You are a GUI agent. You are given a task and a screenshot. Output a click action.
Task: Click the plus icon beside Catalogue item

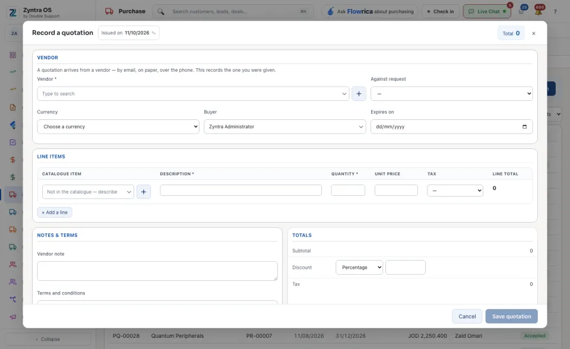click(144, 192)
